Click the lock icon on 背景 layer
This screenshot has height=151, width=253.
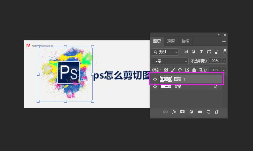[x=216, y=86]
